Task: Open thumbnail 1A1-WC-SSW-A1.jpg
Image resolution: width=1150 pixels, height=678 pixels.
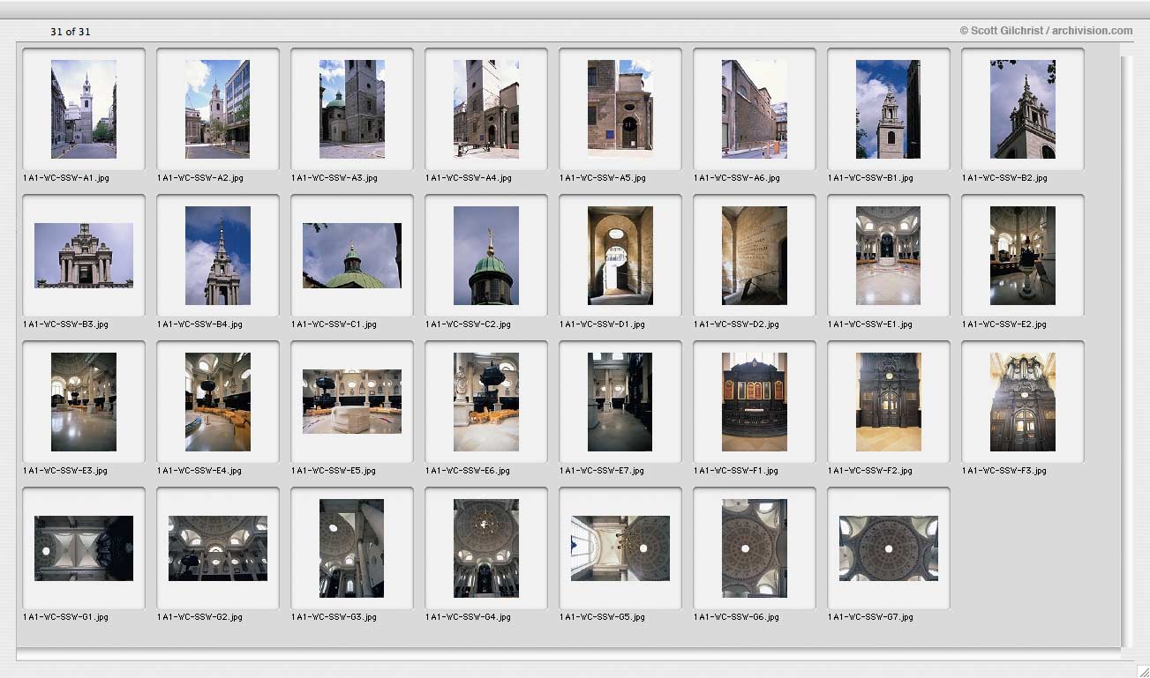Action: pos(84,109)
